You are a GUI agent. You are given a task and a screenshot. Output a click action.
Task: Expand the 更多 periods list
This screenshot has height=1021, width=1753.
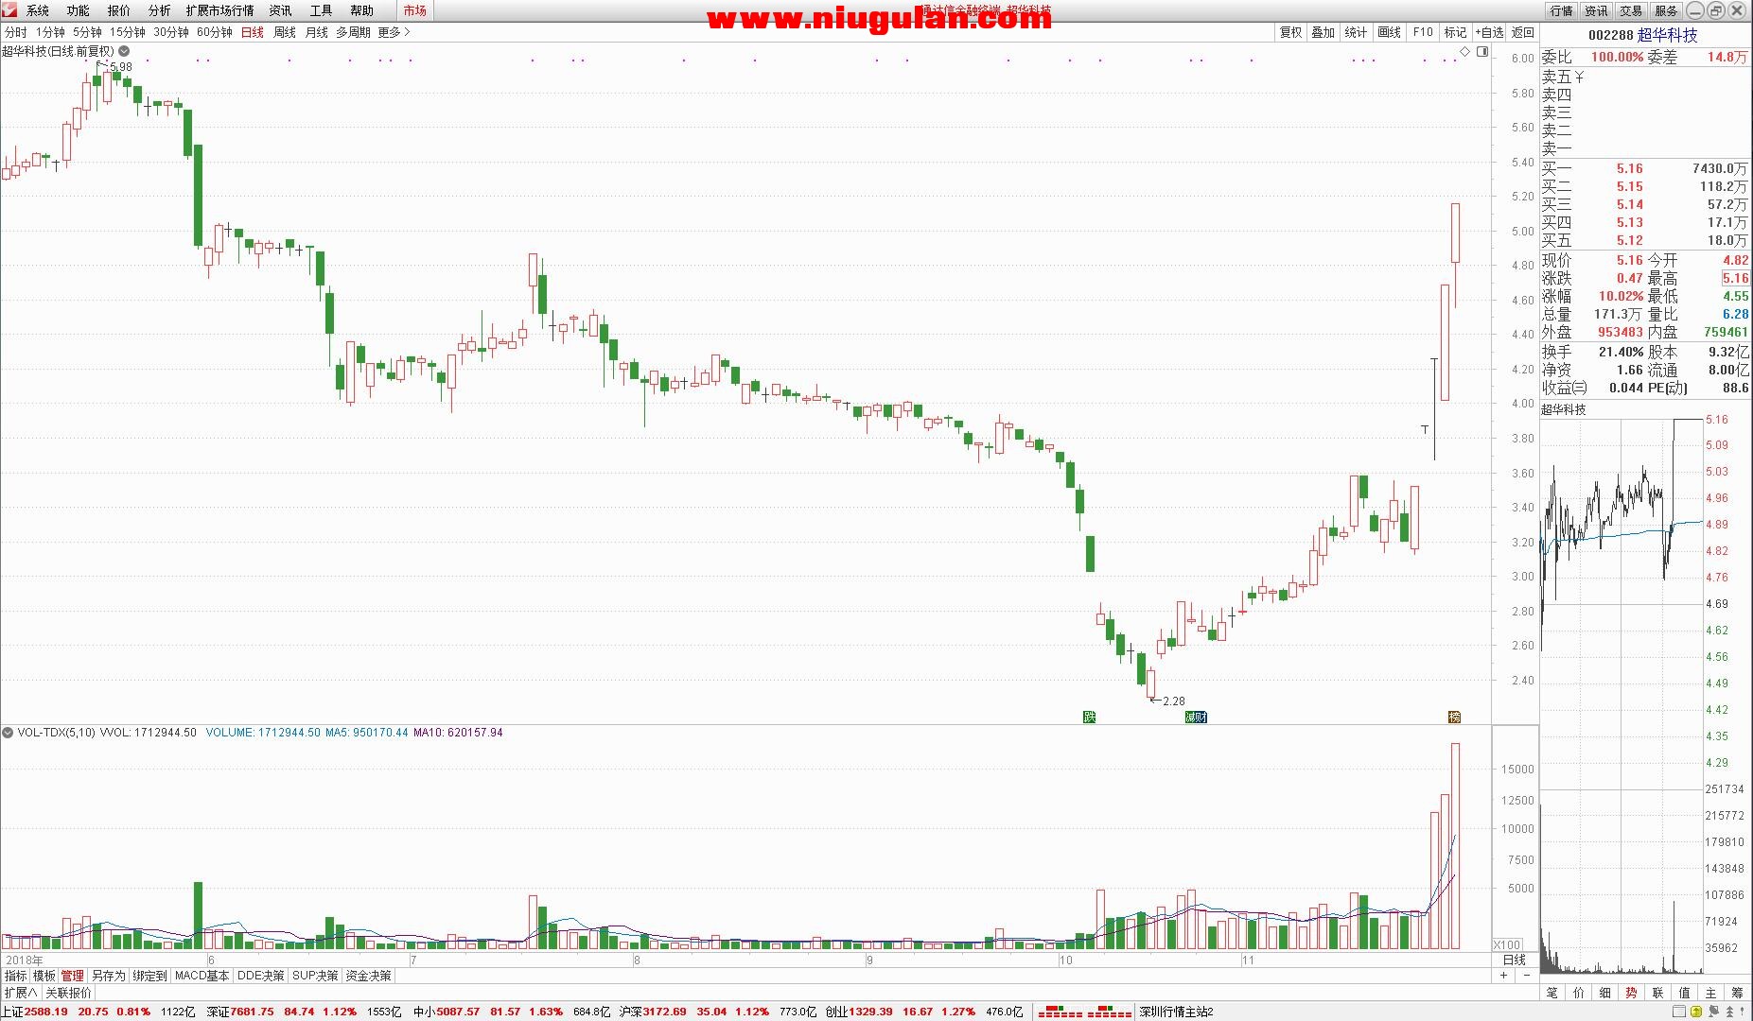click(x=394, y=32)
